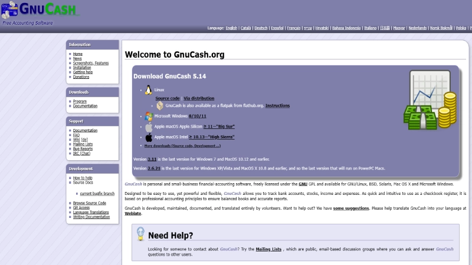The height and width of the screenshot is (265, 472).
Task: Switch language to English
Action: tap(231, 28)
